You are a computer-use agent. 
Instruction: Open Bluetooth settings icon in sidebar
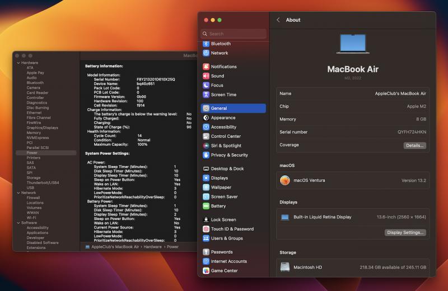point(206,44)
